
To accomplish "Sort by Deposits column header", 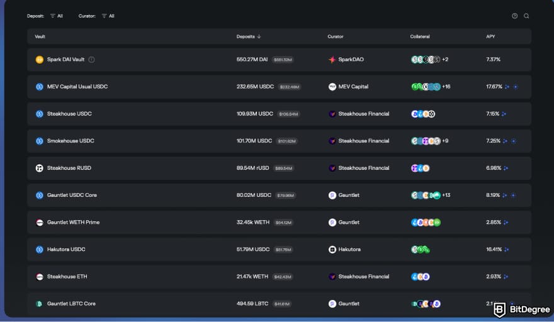I will click(x=249, y=36).
